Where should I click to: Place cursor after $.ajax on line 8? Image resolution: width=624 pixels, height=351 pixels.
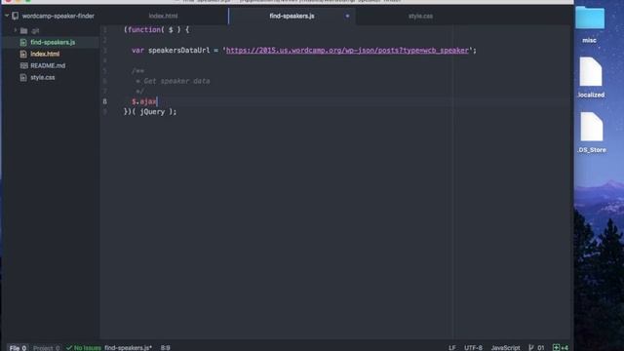[x=158, y=101]
